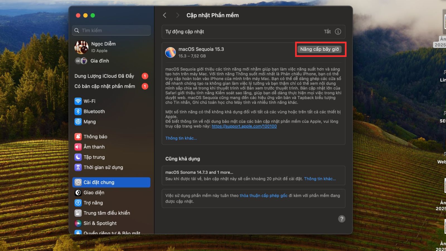Click the Gia đình family avatars icon
Viewport: 446px width, 251px height.
coord(81,61)
